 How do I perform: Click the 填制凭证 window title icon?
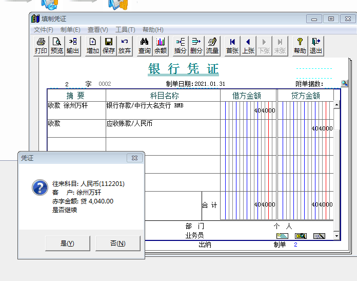point(35,18)
